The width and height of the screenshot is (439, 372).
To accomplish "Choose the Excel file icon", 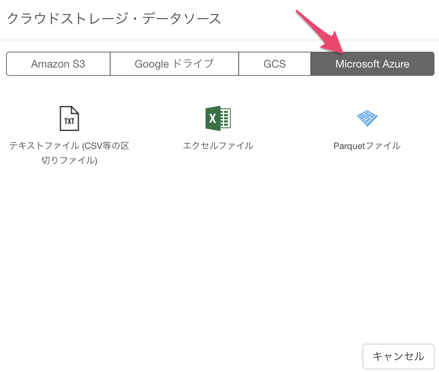I will click(218, 118).
